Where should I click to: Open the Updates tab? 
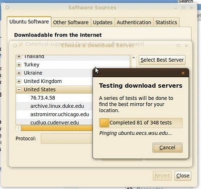pyautogui.click(x=103, y=22)
